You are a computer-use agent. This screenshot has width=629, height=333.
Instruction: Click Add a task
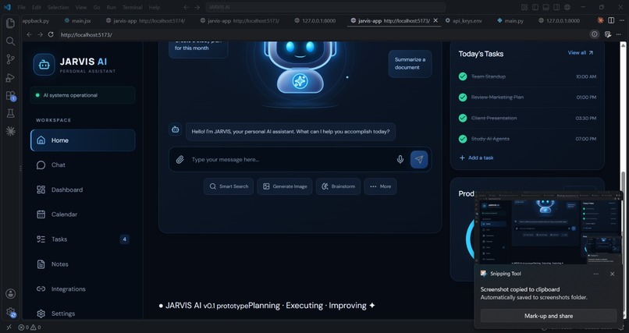click(x=476, y=158)
